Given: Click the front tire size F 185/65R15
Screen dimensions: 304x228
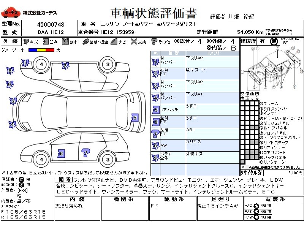Looking at the screenshot, I should (x=24, y=212).
